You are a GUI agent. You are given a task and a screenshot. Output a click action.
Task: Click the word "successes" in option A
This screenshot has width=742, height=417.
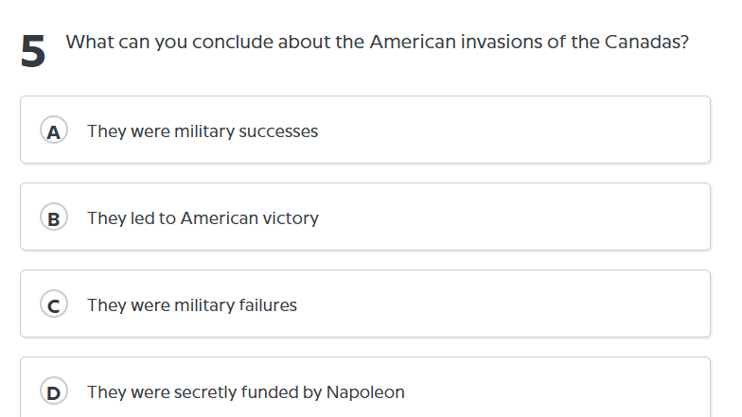pyautogui.click(x=278, y=131)
